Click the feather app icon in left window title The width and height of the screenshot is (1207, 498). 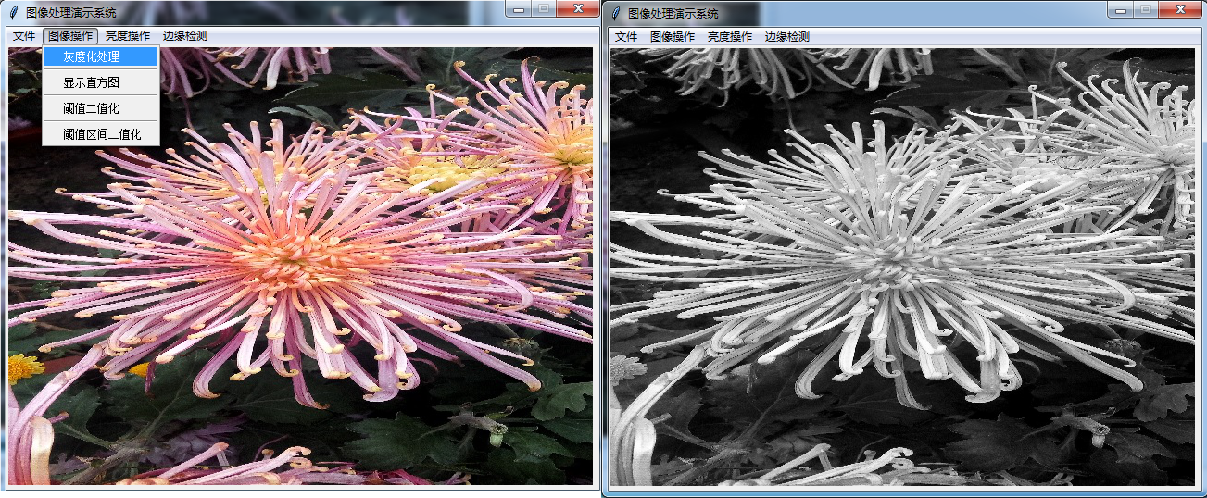[14, 13]
